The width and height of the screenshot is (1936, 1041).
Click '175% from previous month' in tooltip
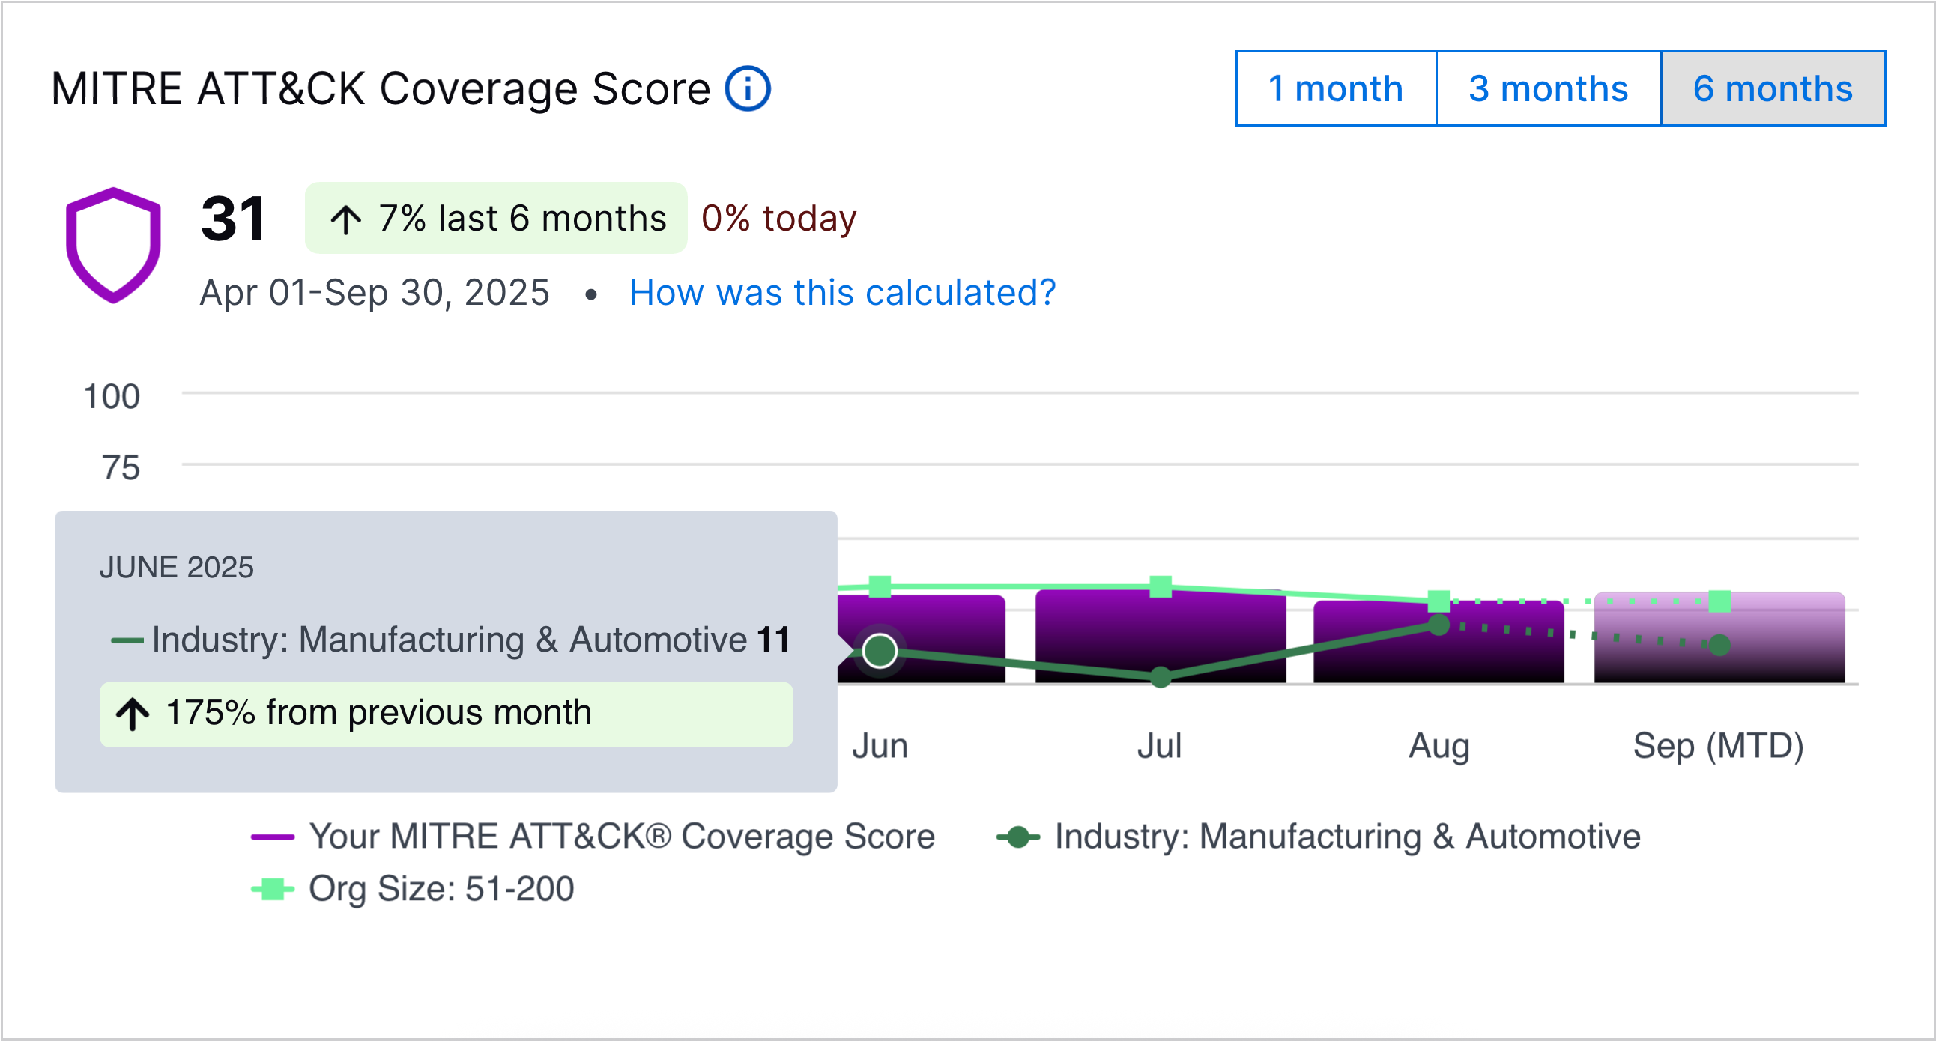pos(447,714)
